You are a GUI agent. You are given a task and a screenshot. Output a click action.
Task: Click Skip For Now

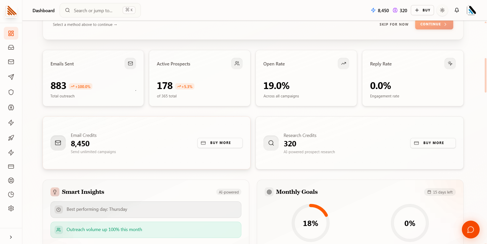pos(394,24)
